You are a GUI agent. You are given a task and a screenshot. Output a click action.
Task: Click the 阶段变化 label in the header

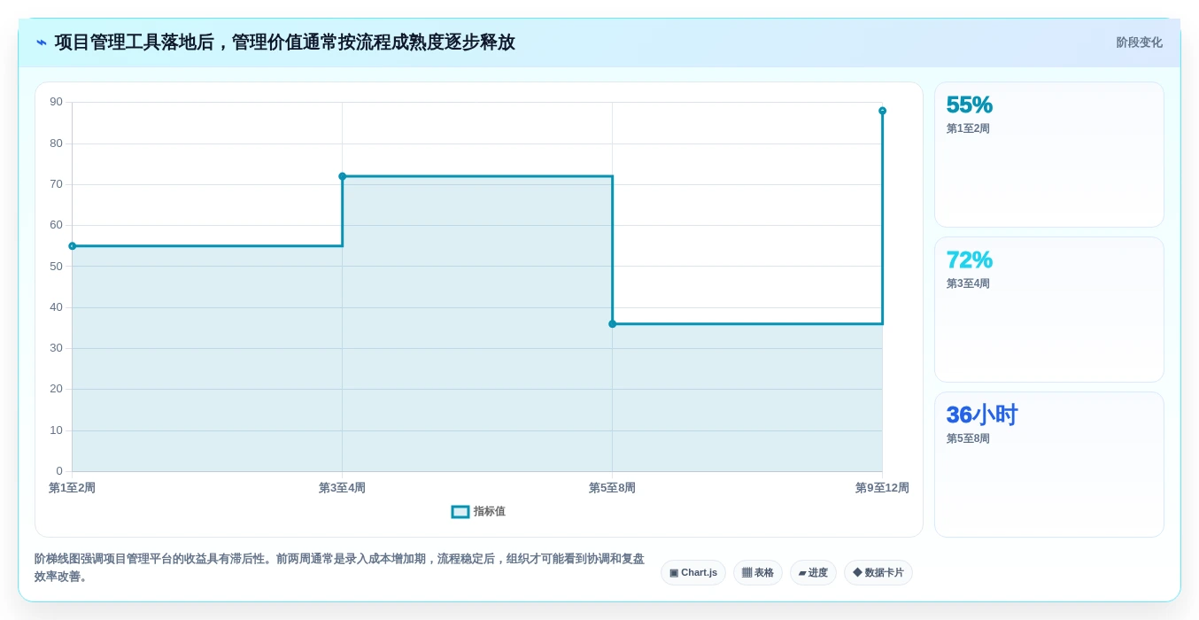(x=1139, y=43)
